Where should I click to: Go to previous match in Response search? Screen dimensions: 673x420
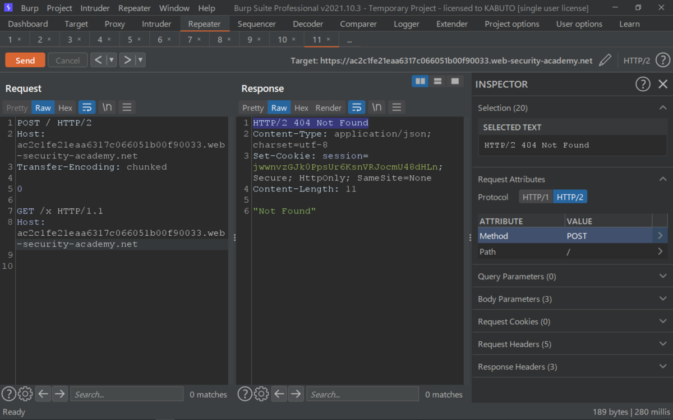(x=279, y=394)
